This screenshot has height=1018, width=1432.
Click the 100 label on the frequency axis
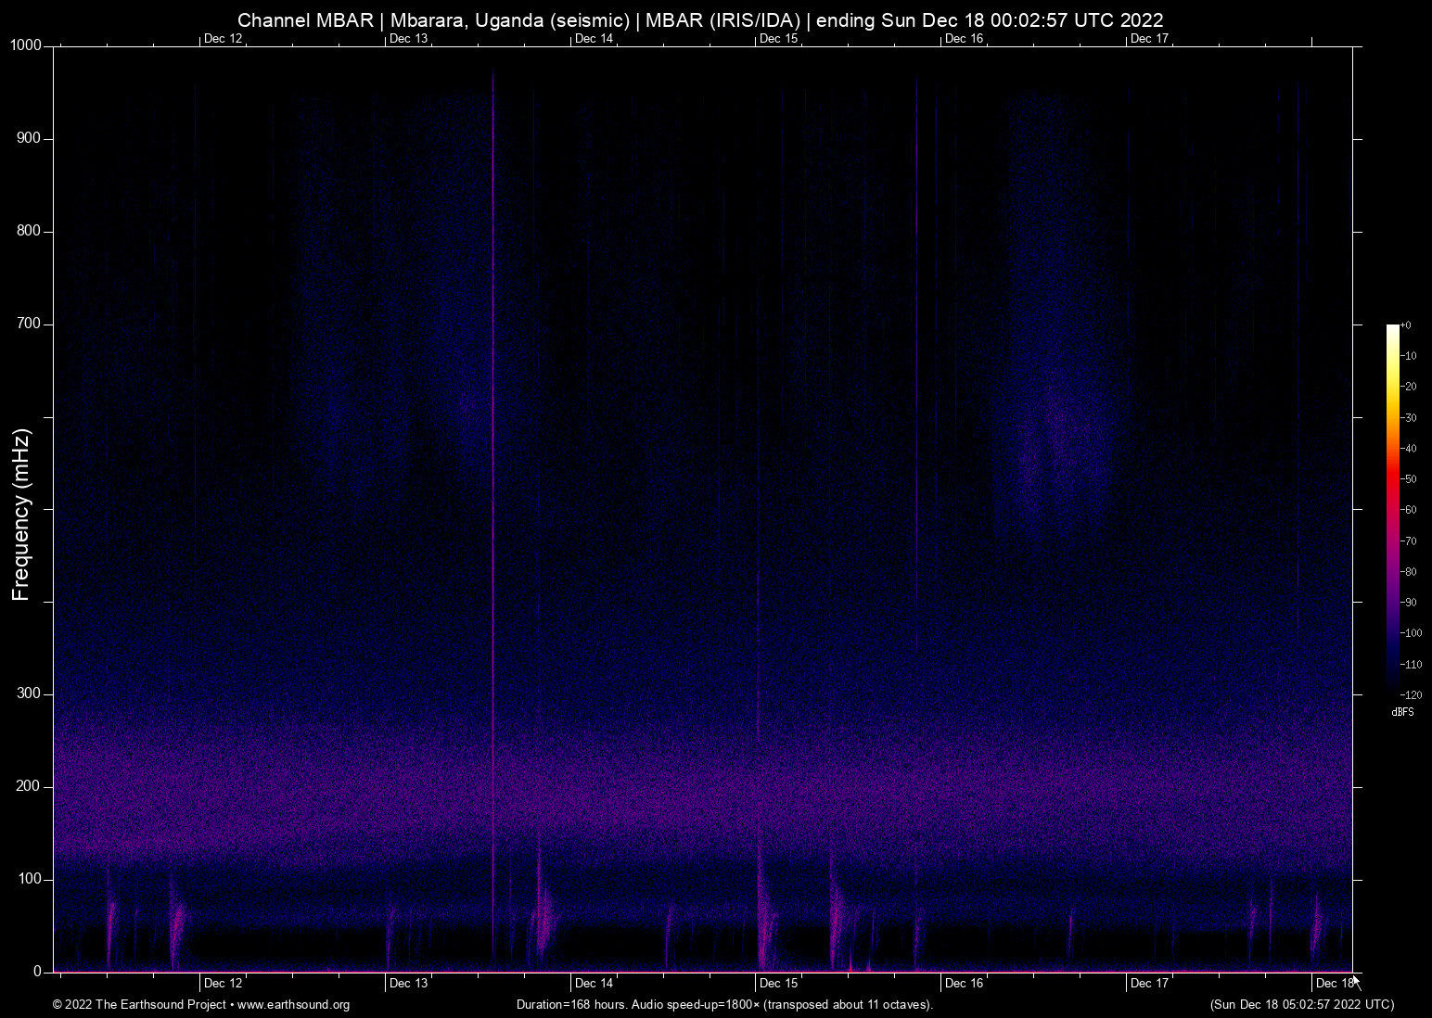[x=29, y=879]
